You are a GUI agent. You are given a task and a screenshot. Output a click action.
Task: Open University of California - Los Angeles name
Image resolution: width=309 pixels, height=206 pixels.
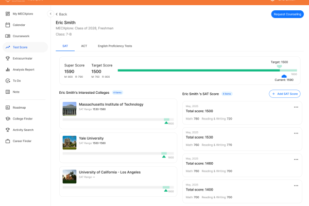[x=110, y=173]
